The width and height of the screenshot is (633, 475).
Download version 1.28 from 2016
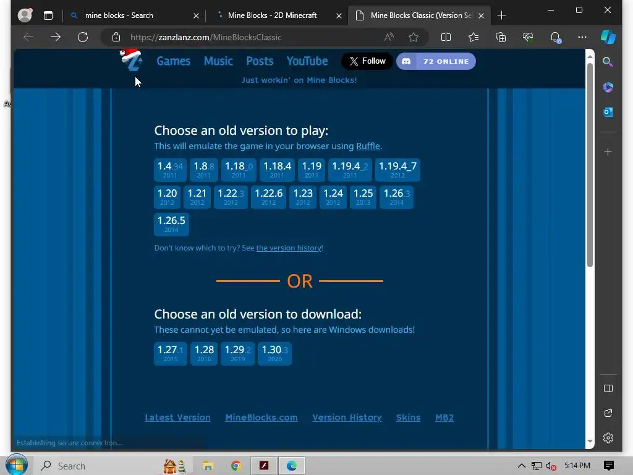tap(204, 353)
